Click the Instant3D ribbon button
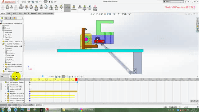The height and width of the screenshot is (112, 199). (x=67, y=7)
